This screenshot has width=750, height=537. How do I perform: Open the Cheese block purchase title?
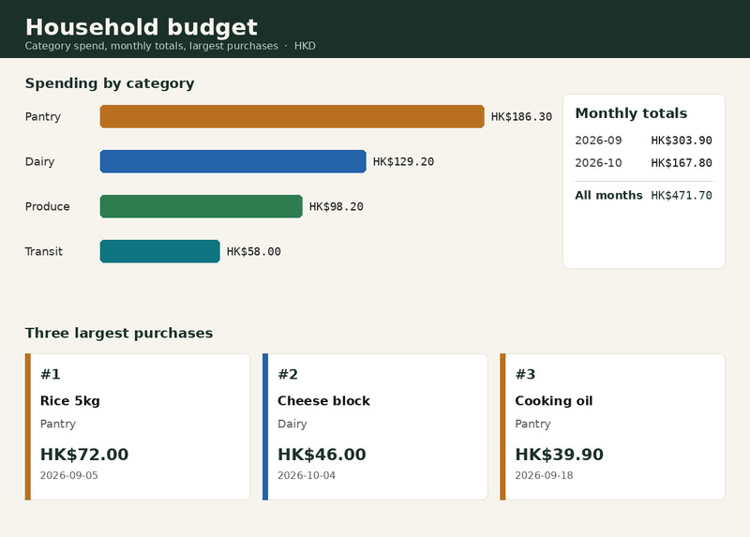[x=323, y=401]
